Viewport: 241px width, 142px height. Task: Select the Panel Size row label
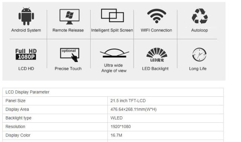coord(16,100)
